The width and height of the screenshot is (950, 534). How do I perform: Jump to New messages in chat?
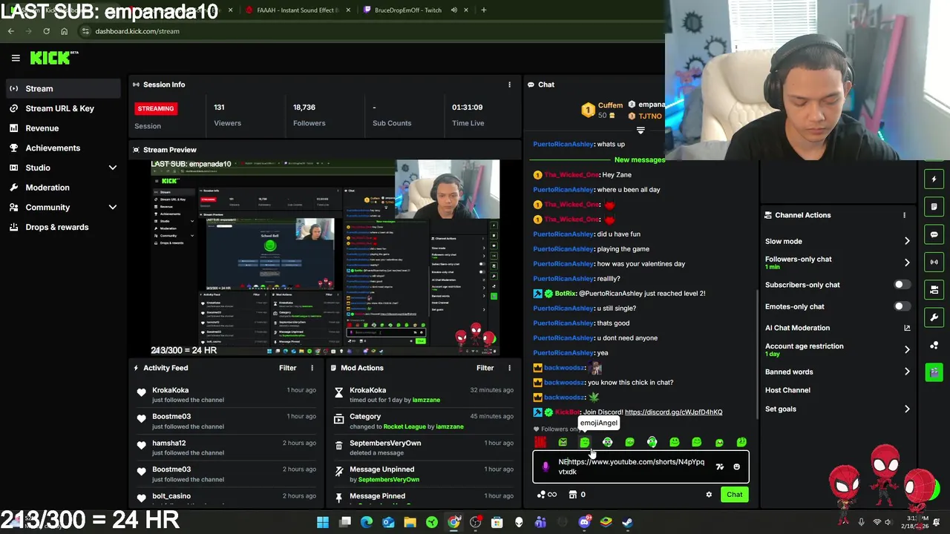(640, 160)
